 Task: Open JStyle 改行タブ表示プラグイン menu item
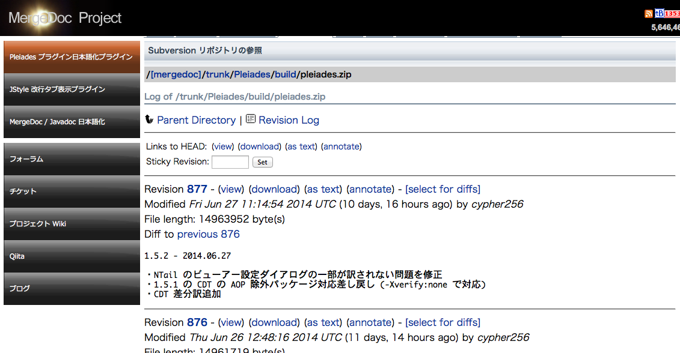point(72,89)
